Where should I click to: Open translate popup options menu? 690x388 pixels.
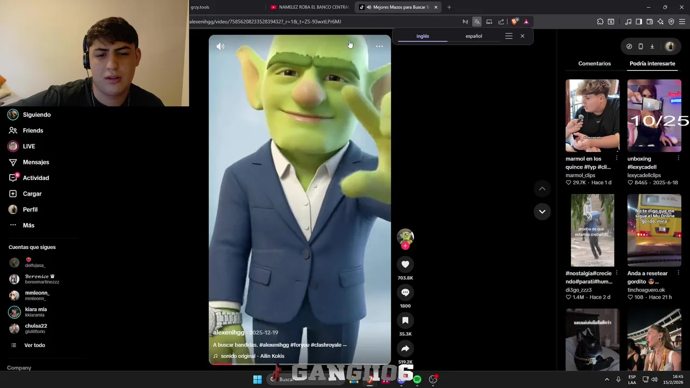(508, 36)
